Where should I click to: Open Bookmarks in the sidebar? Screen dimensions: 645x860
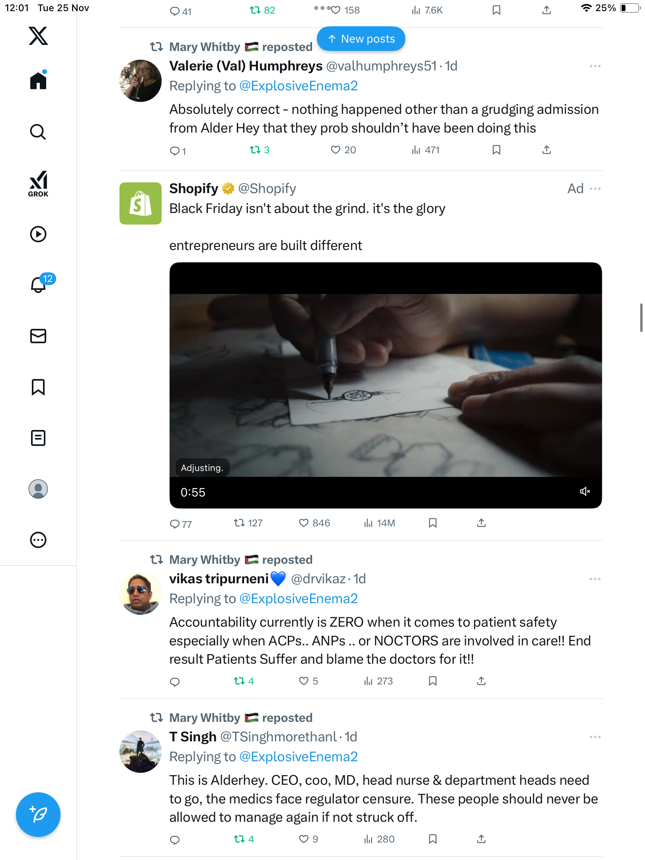coord(38,387)
